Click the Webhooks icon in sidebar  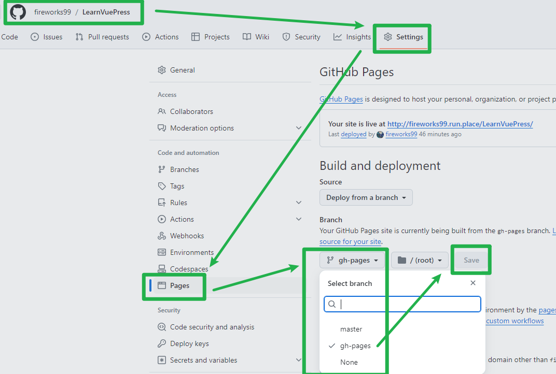coord(162,236)
